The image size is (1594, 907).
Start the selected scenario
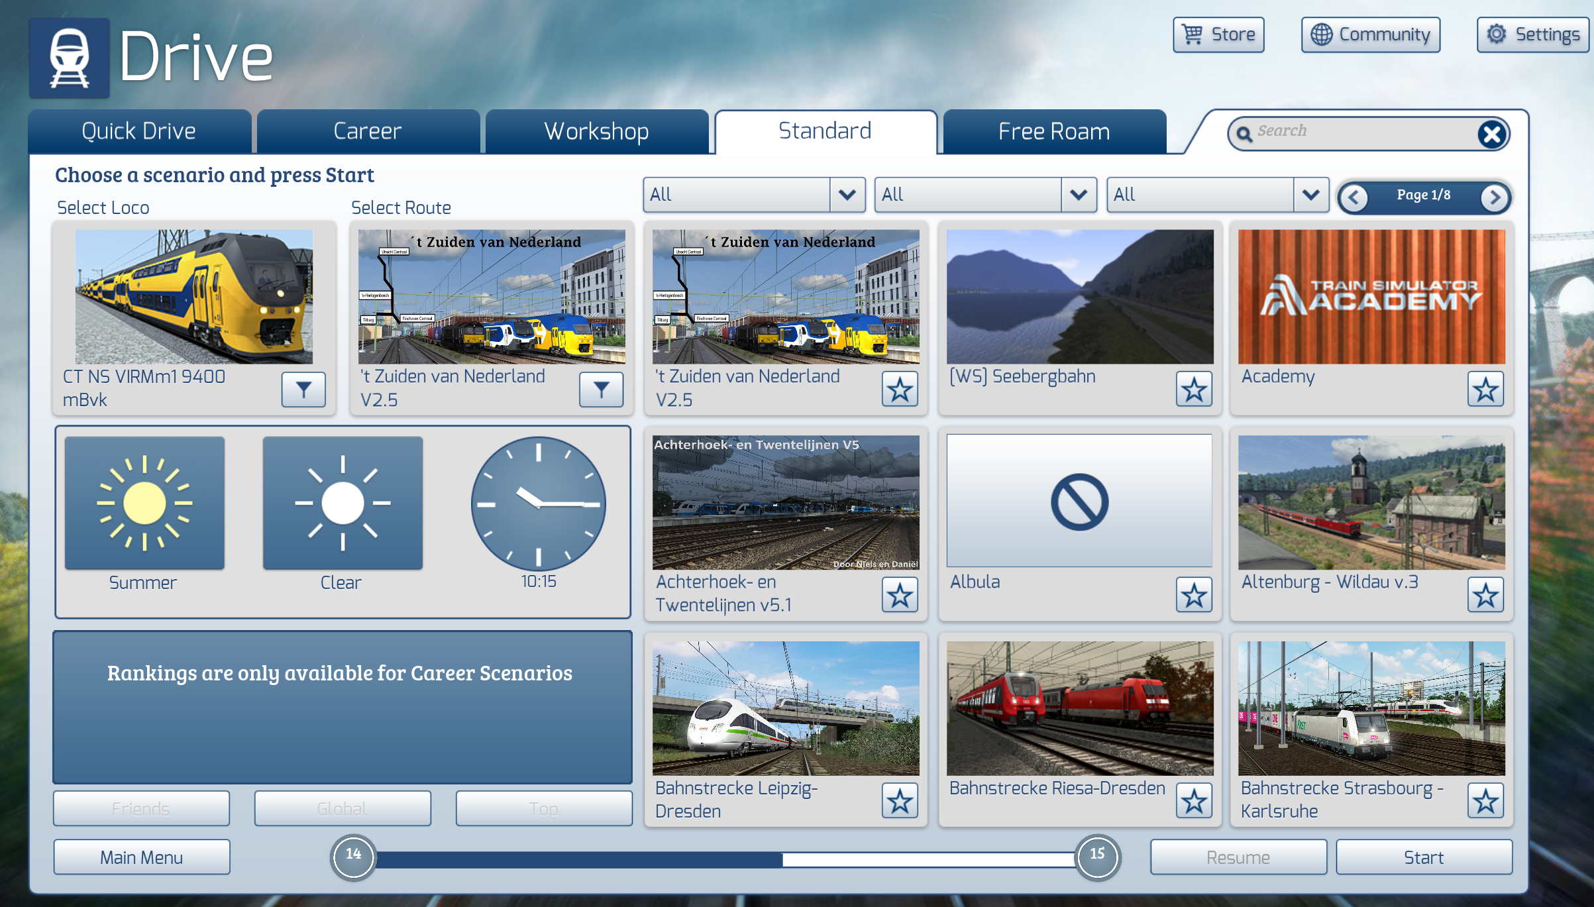click(x=1424, y=857)
